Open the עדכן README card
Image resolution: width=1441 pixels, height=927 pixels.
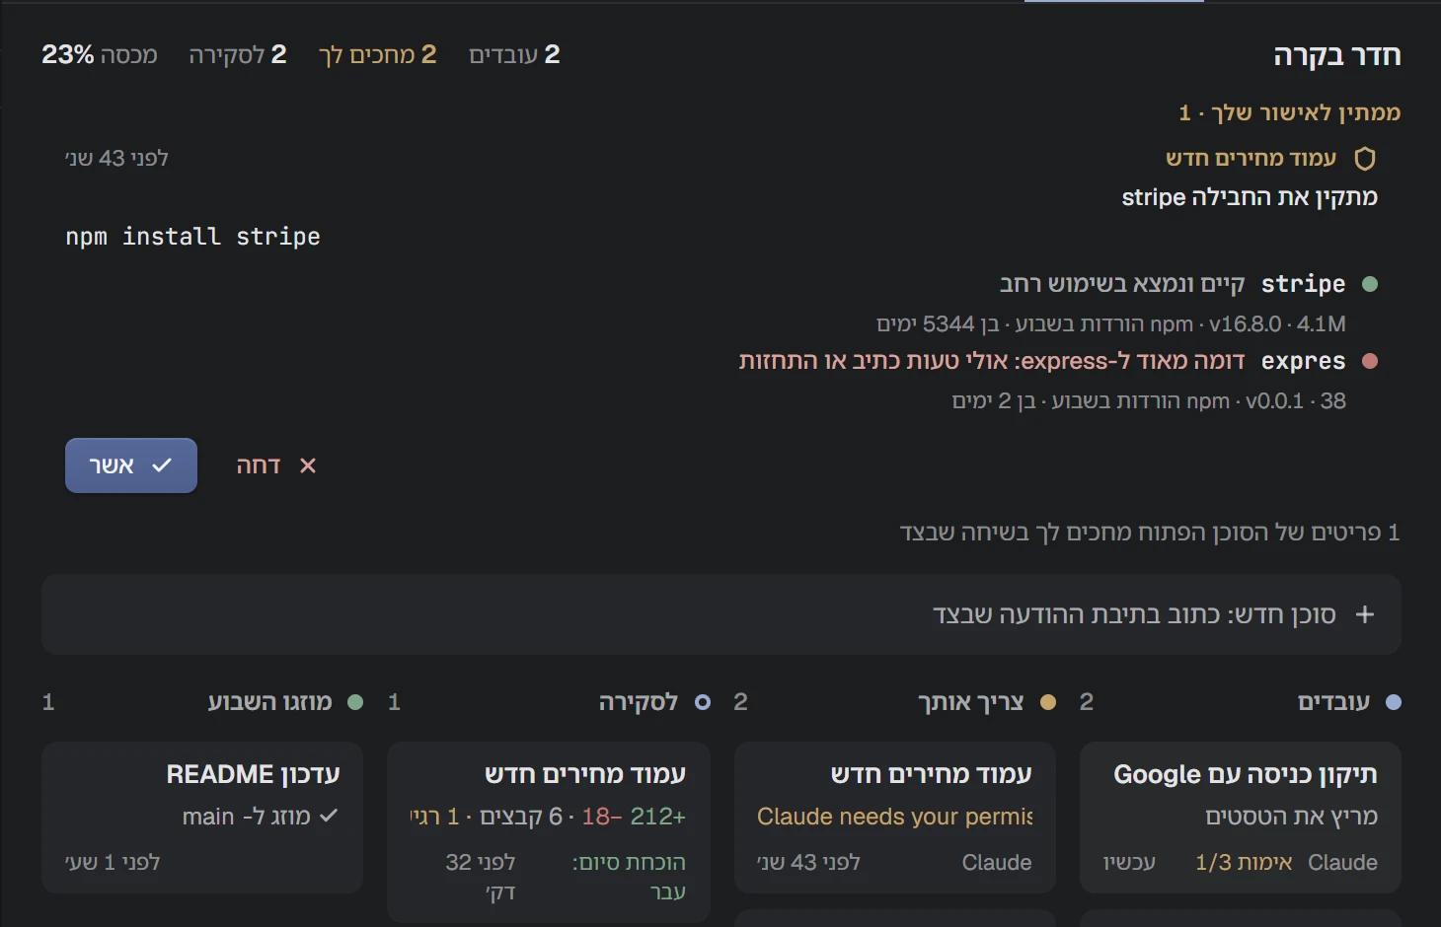202,818
